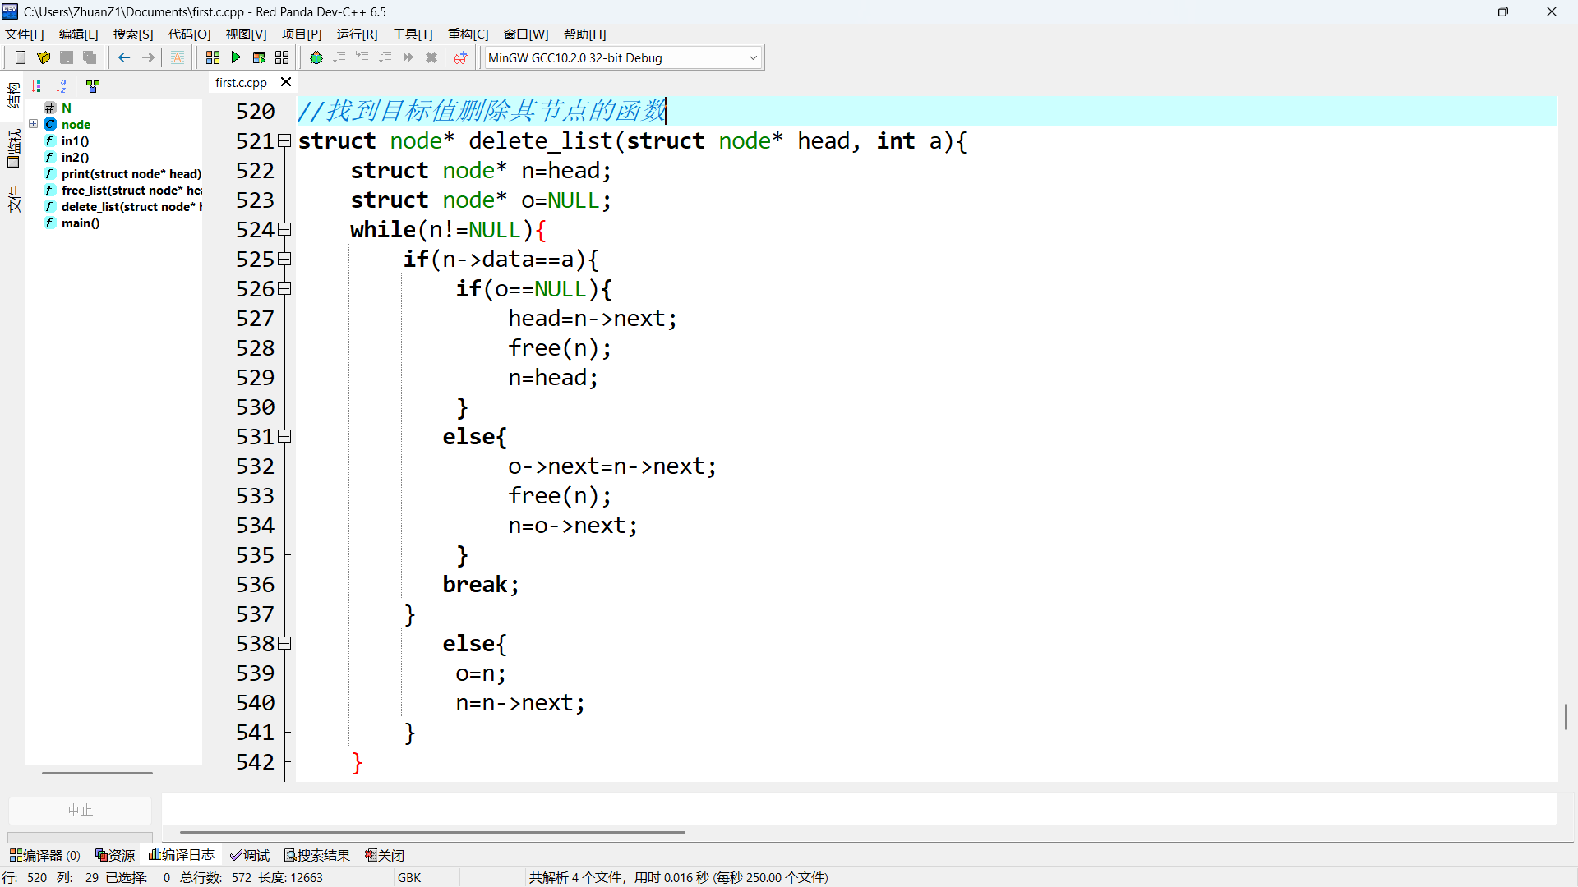Click the green Run button
Screen dimensions: 1578x887
pyautogui.click(x=236, y=57)
